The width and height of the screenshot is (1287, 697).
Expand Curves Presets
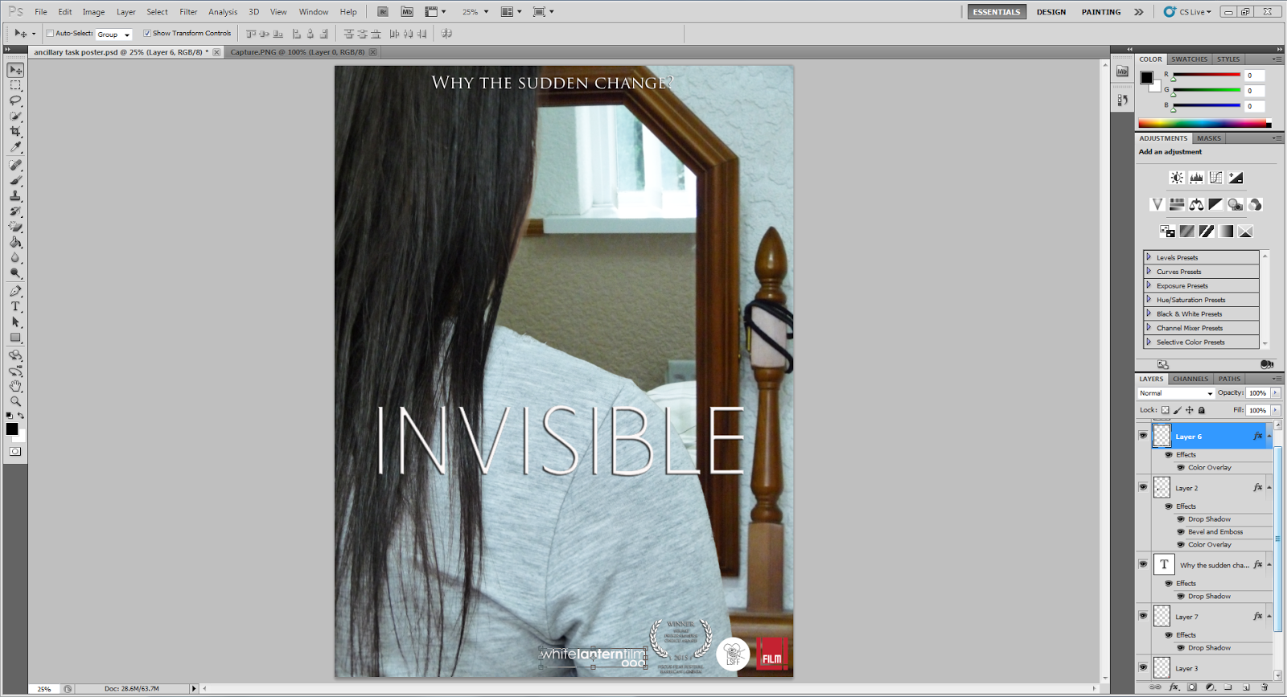click(x=1149, y=271)
